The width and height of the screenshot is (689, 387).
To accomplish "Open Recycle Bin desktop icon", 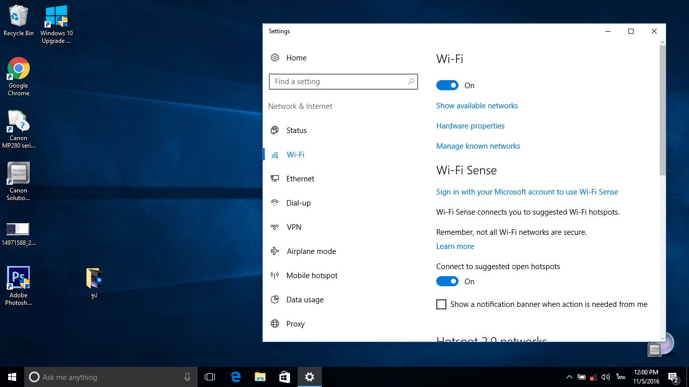I will coord(19,21).
